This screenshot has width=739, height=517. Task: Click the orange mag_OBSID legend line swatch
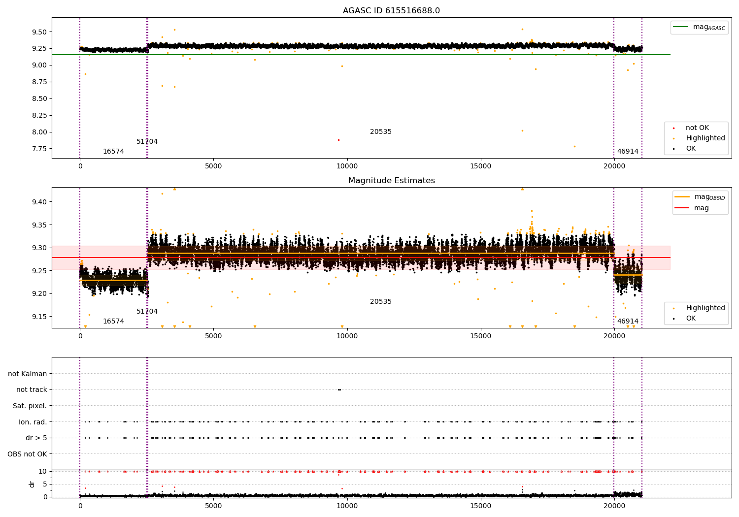coord(682,197)
